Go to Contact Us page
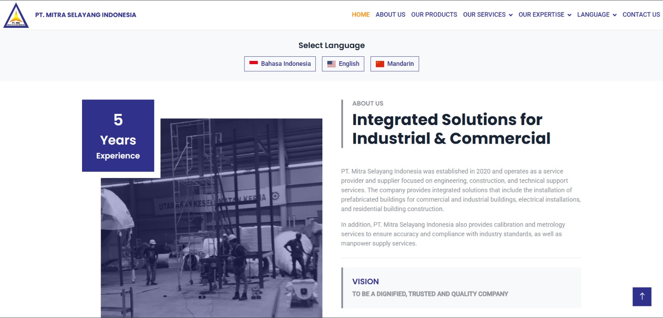Screen dimensions: 663x318 tap(641, 14)
